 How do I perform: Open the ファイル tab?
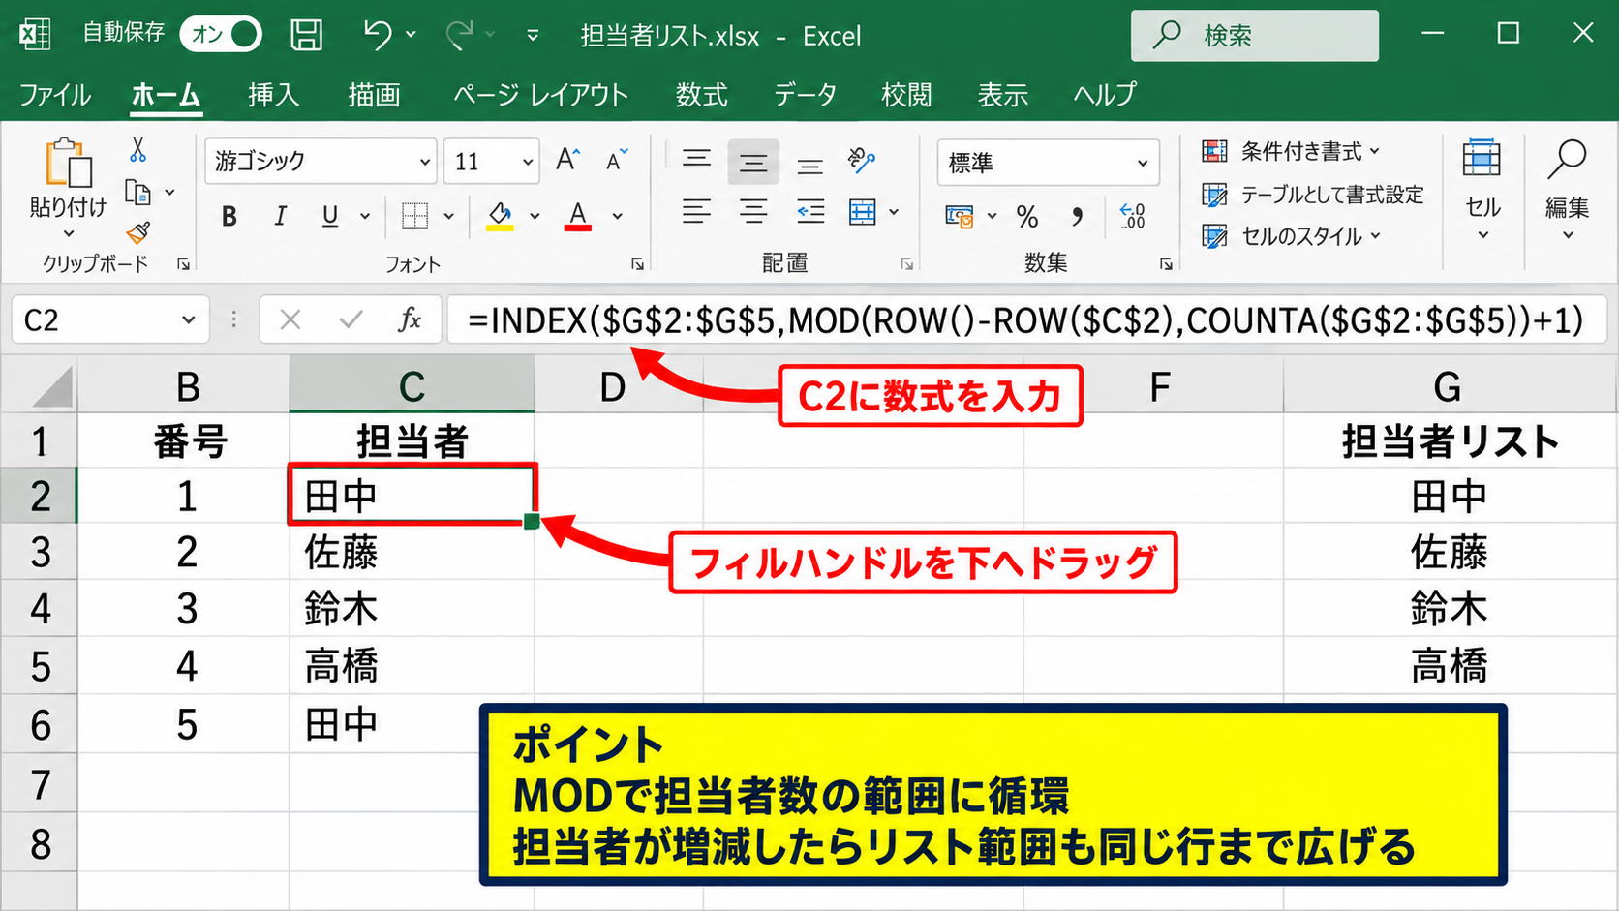[x=55, y=95]
